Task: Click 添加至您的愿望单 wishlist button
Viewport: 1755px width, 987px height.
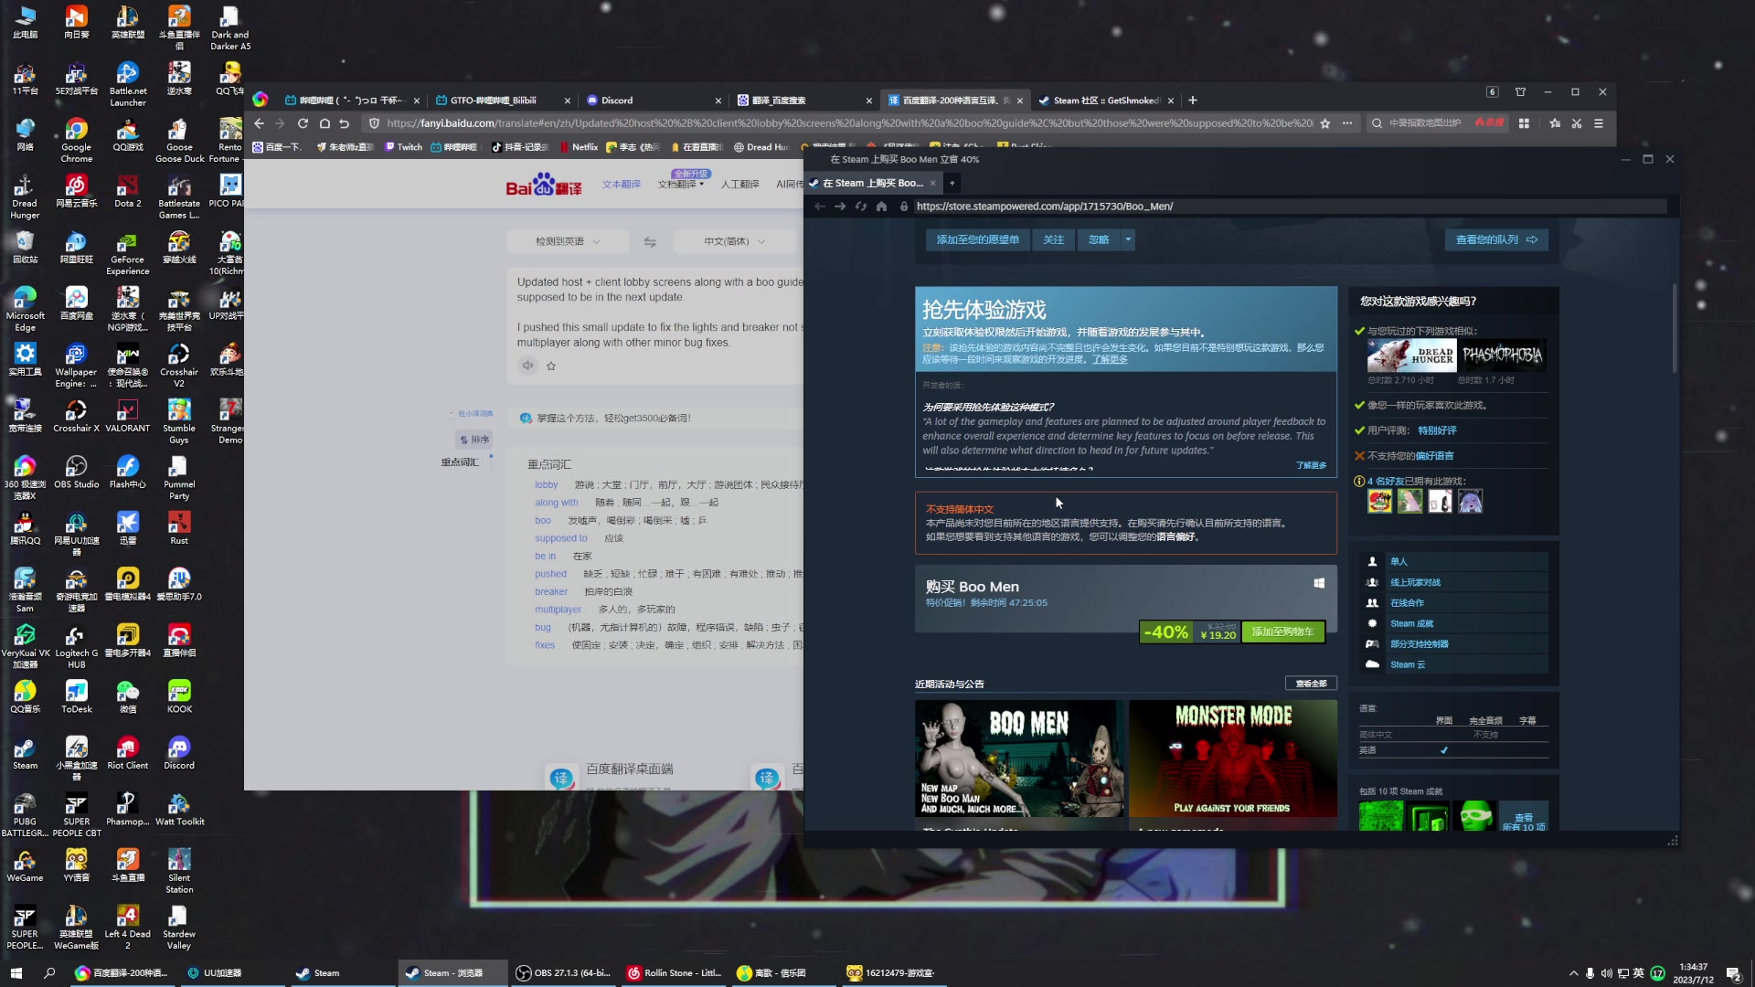Action: click(977, 239)
